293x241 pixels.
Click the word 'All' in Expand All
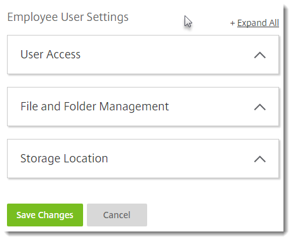[274, 23]
